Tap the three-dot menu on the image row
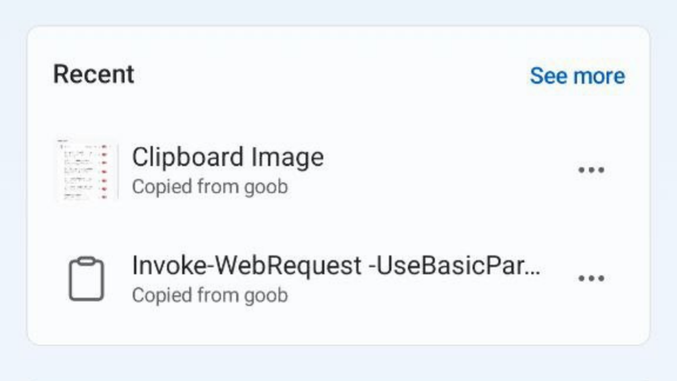This screenshot has width=677, height=381. tap(591, 170)
